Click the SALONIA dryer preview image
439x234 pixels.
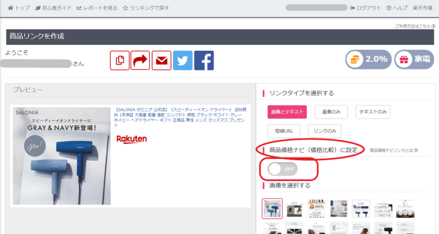(61, 156)
